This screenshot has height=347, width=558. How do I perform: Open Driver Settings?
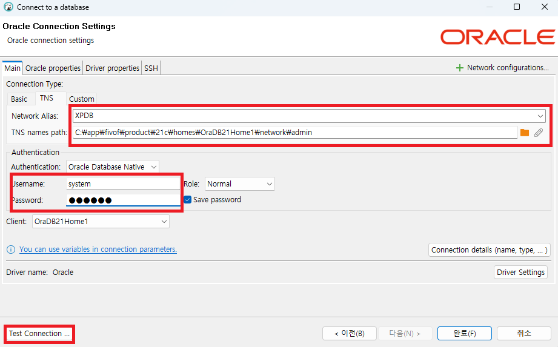pyautogui.click(x=520, y=273)
